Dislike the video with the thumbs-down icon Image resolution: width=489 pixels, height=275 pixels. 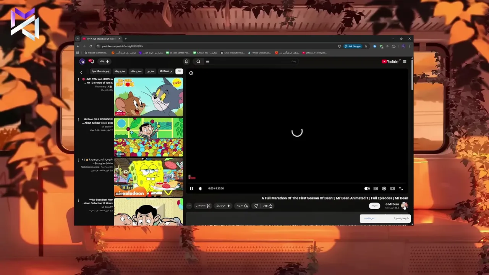click(256, 205)
